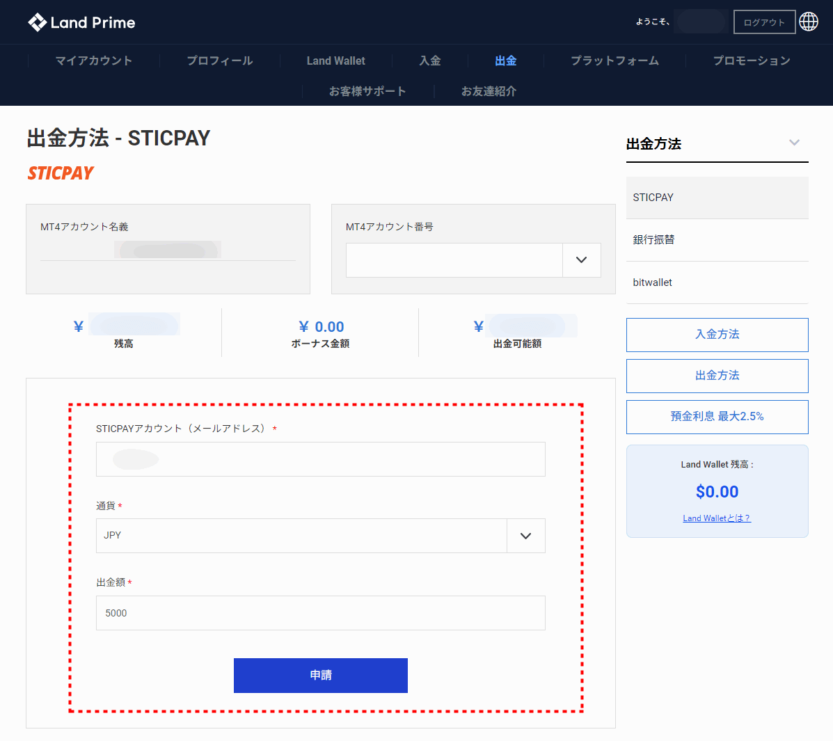Click the 出金方法 sidebar button
Viewport: 833px width, 741px height.
(717, 376)
